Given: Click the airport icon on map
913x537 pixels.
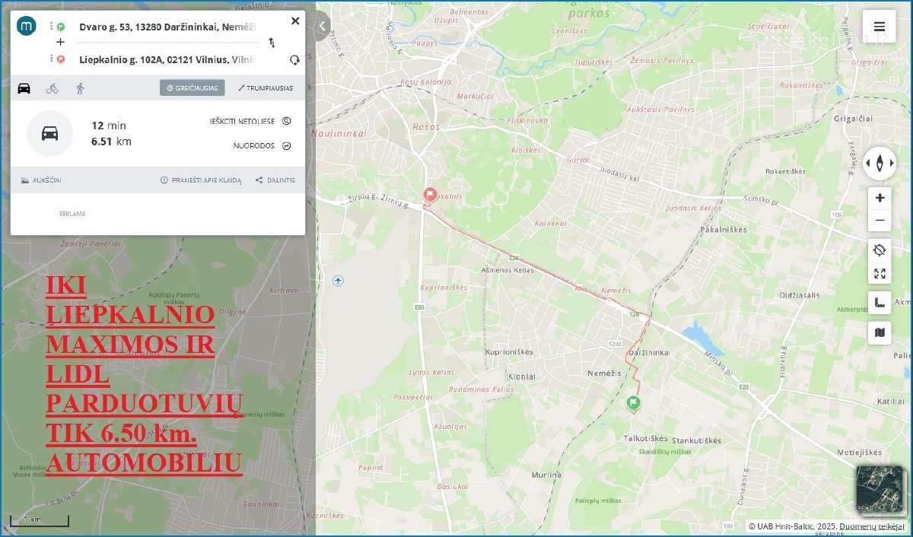Looking at the screenshot, I should coord(338,281).
